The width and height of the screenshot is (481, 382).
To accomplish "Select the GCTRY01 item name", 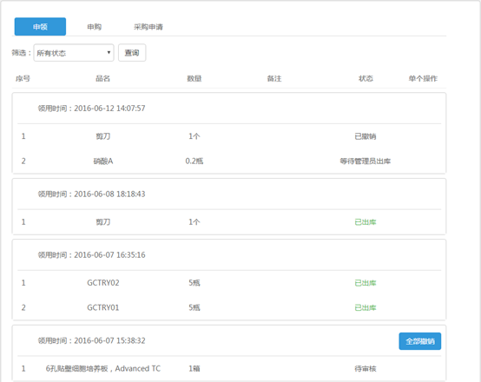I will pyautogui.click(x=103, y=307).
